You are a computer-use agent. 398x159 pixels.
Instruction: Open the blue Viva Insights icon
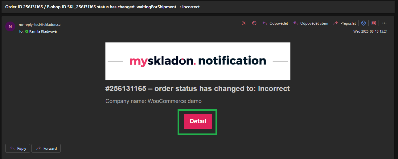363,23
